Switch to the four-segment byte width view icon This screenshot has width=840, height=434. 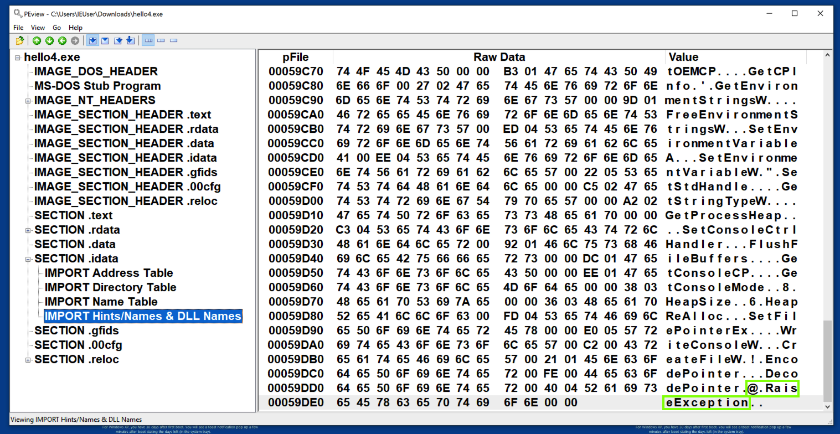click(148, 40)
